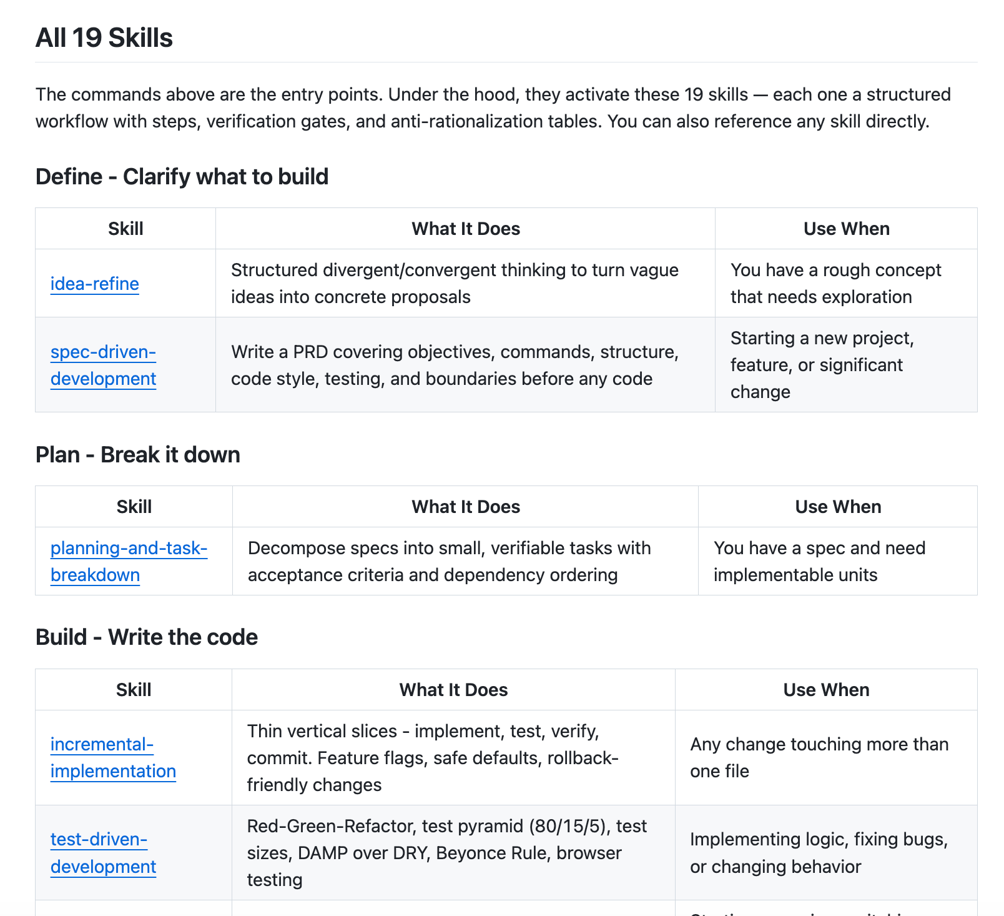The height and width of the screenshot is (916, 1004).
Task: Click the "Any change touching more than one file" cell
Action: (819, 757)
